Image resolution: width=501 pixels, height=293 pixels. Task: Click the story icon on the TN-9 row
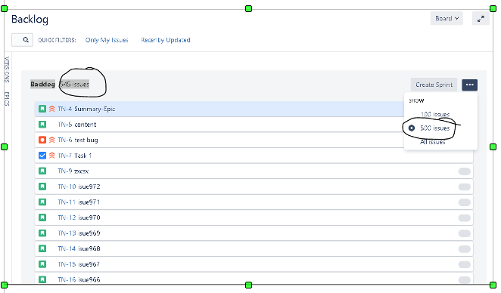pos(42,171)
